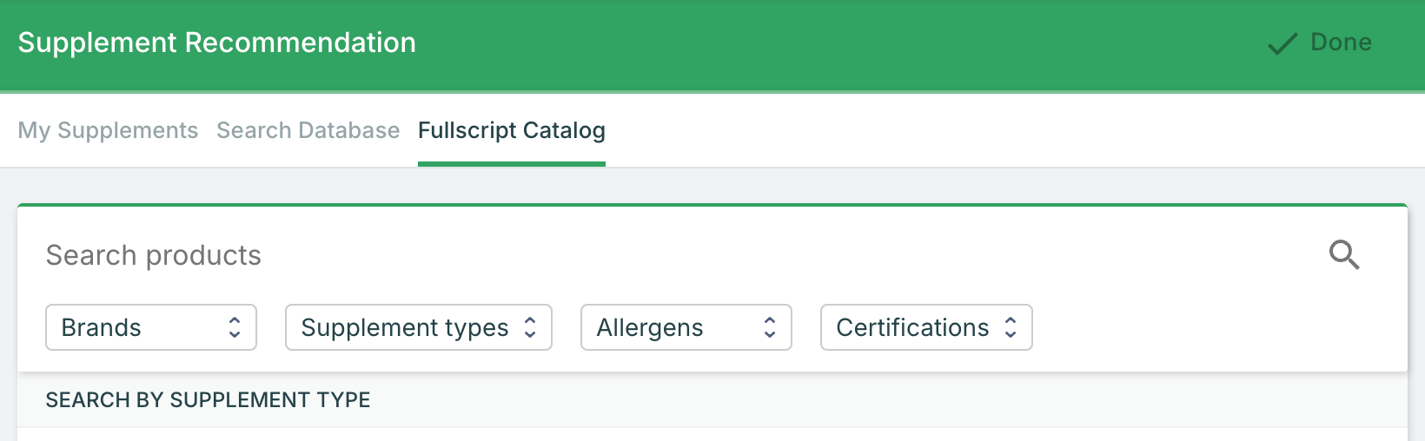Click the Brands label text

click(101, 327)
